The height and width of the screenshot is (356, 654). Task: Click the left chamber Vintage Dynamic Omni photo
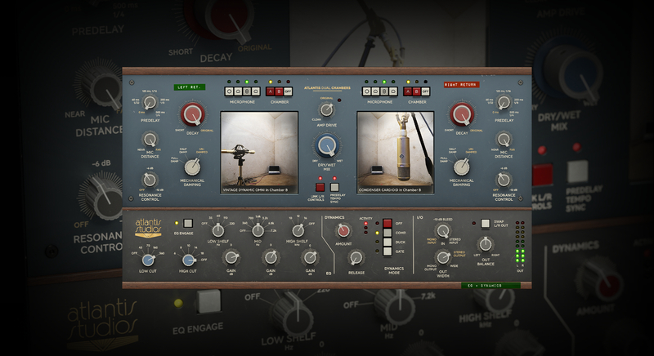pyautogui.click(x=259, y=153)
